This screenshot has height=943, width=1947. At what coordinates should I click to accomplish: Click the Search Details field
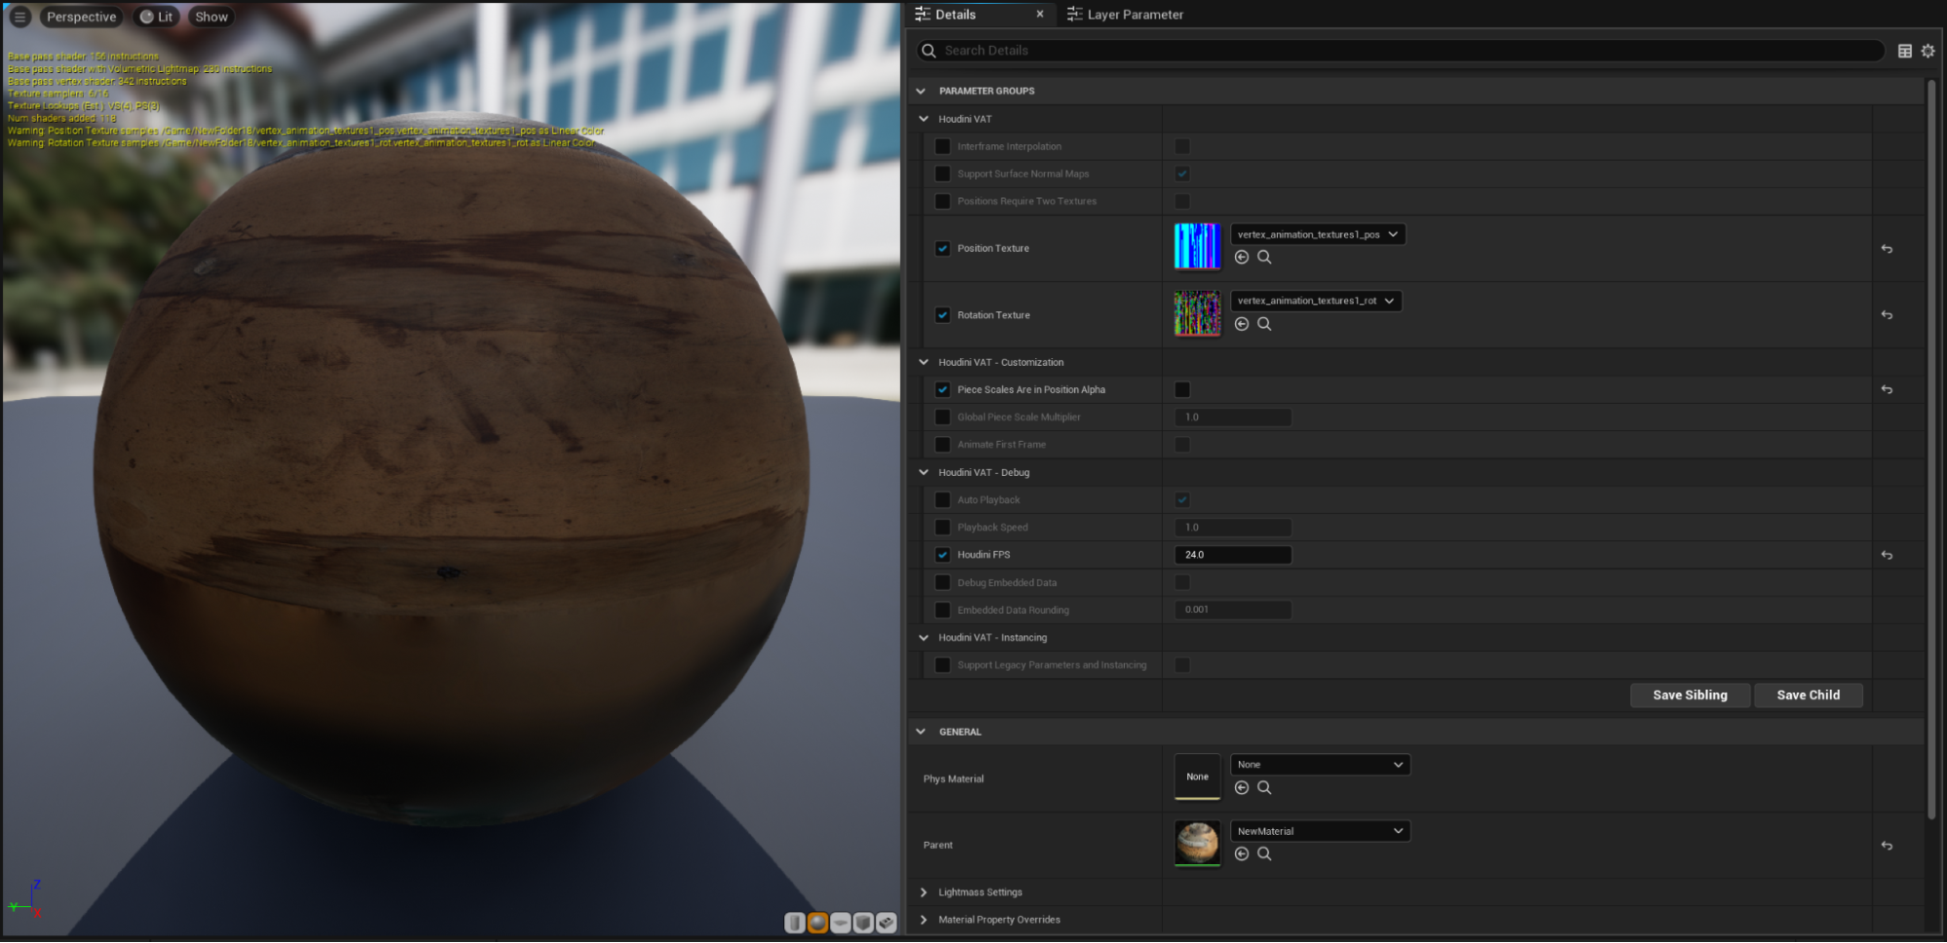pos(1401,51)
